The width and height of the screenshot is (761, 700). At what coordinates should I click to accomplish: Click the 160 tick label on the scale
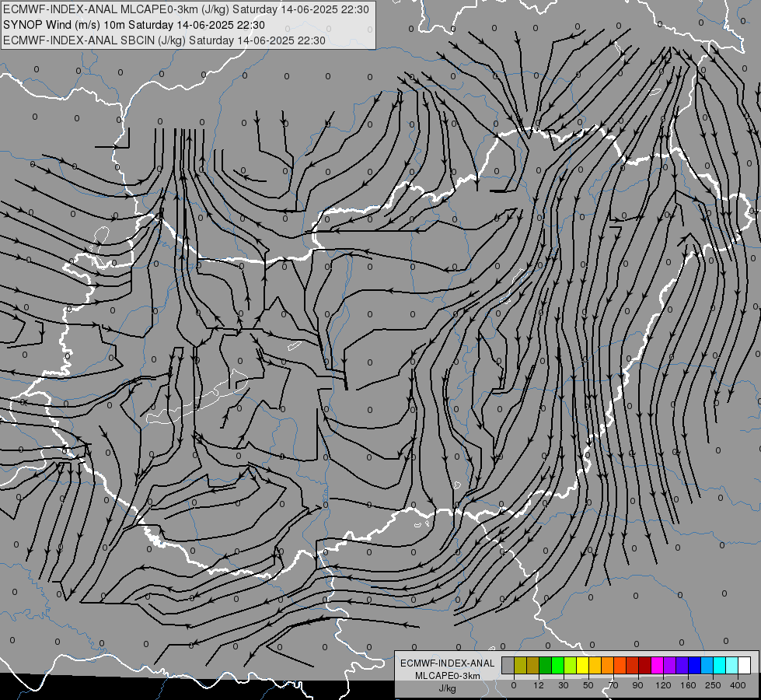688,685
